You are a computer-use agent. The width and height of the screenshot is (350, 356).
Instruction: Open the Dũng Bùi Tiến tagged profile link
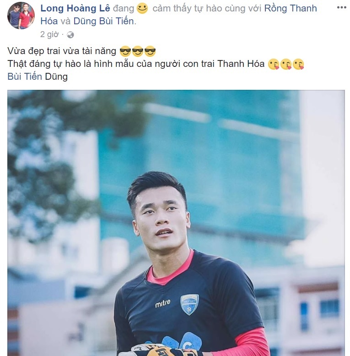(105, 21)
